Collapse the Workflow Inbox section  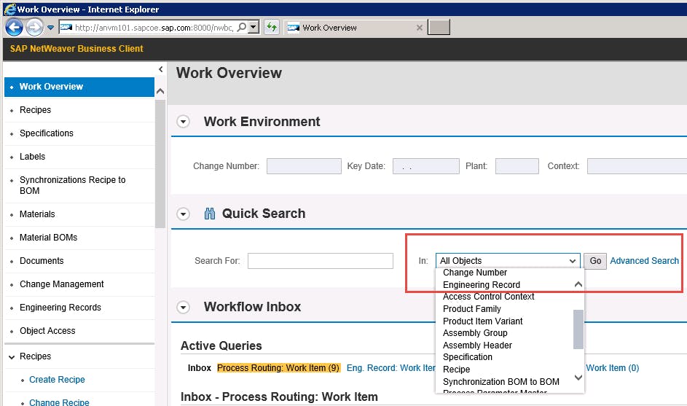pyautogui.click(x=183, y=307)
